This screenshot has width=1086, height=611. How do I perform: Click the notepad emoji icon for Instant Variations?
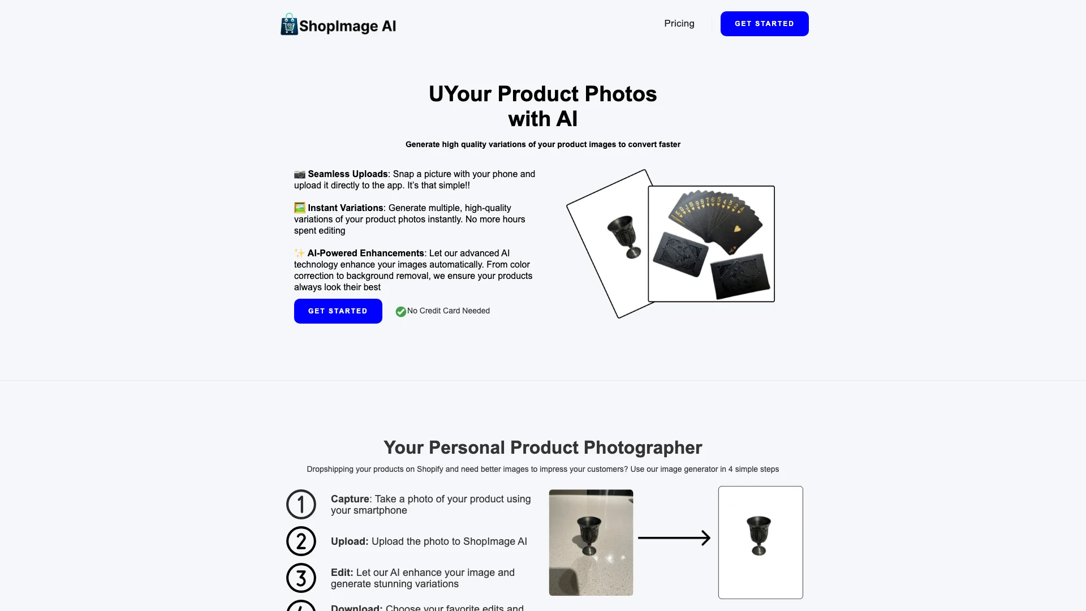(x=298, y=208)
